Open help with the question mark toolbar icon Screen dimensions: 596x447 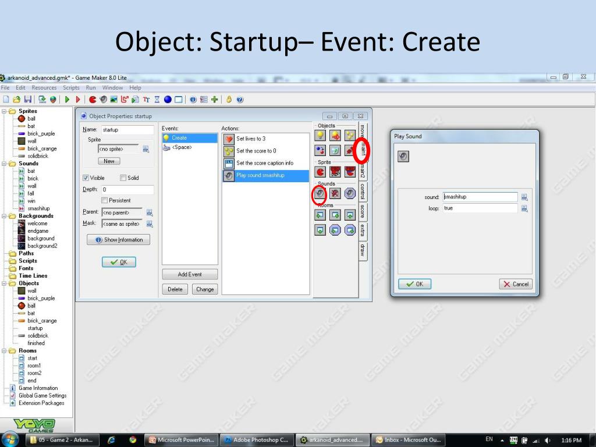point(240,100)
